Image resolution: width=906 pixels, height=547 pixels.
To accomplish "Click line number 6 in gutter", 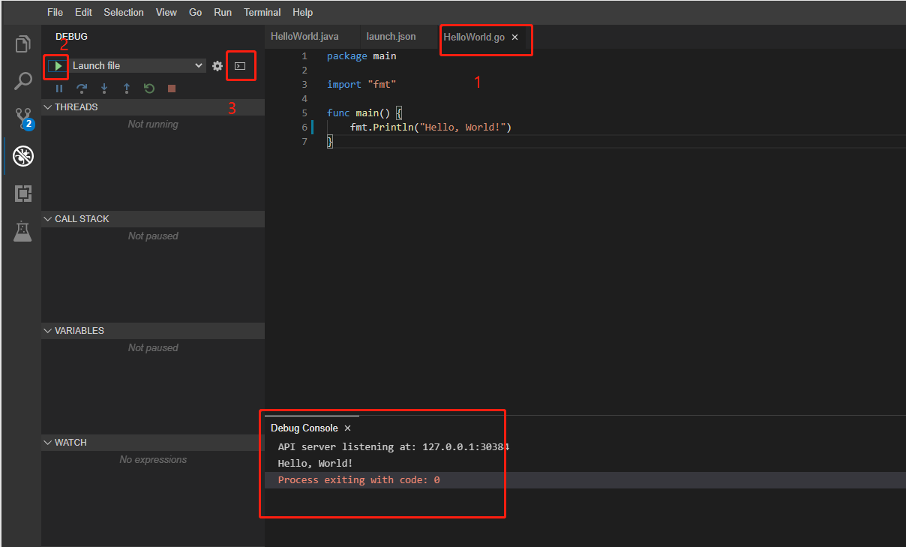I will point(304,128).
